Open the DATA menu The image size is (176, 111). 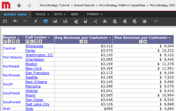[60, 14]
